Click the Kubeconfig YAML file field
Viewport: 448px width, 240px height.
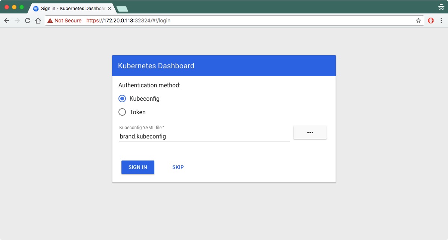tap(204, 136)
